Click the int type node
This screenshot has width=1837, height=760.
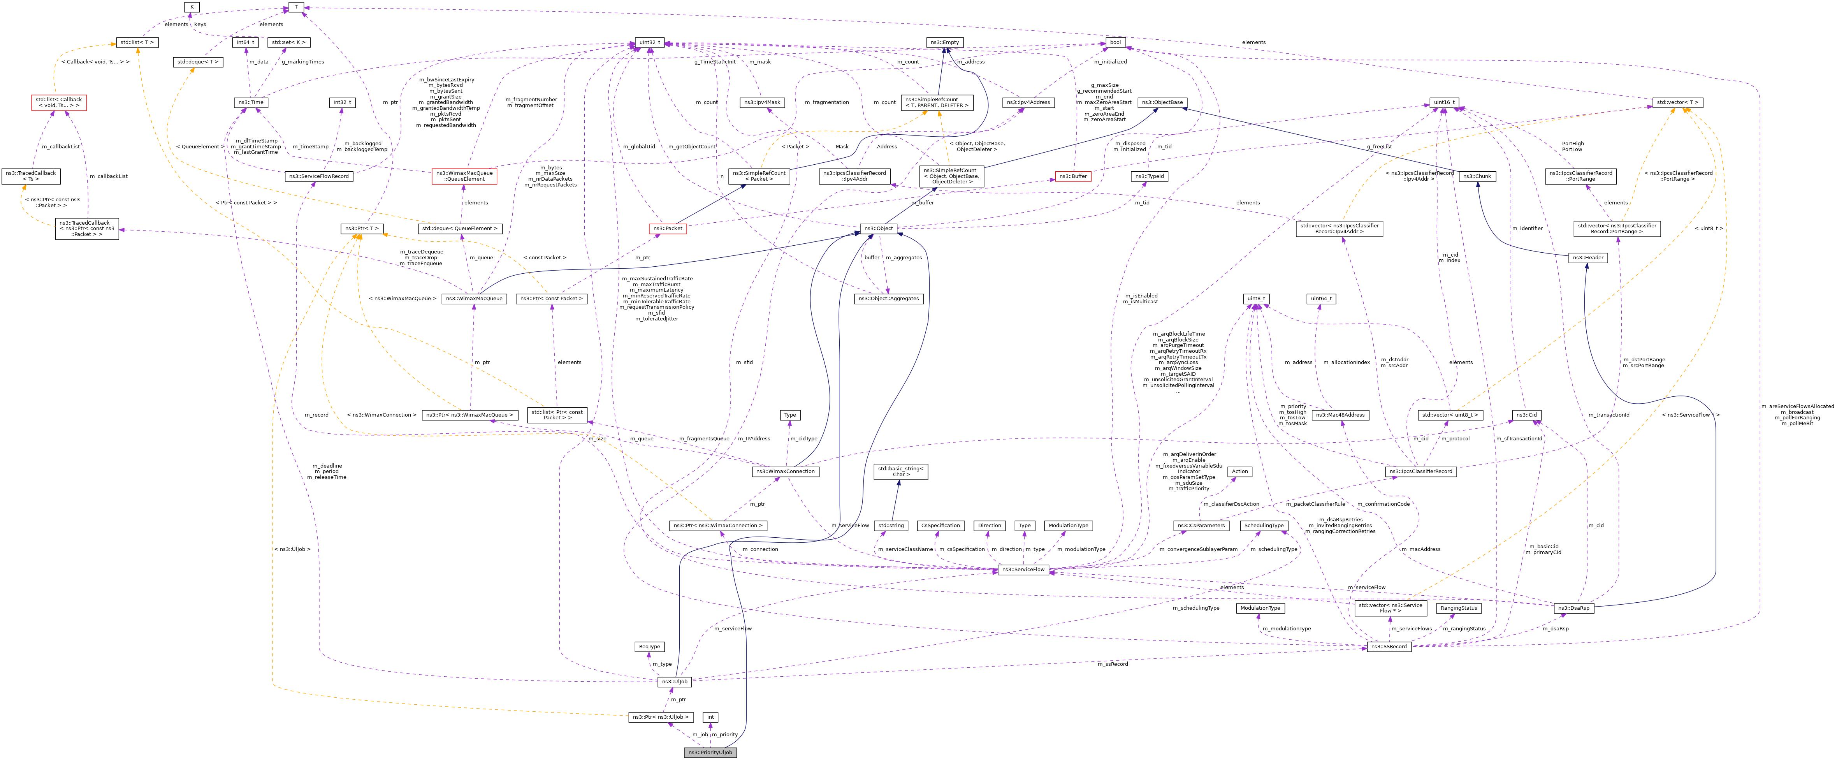pyautogui.click(x=710, y=717)
